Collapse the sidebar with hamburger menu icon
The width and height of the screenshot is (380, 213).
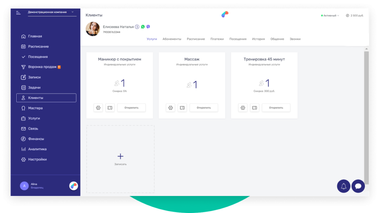point(19,12)
